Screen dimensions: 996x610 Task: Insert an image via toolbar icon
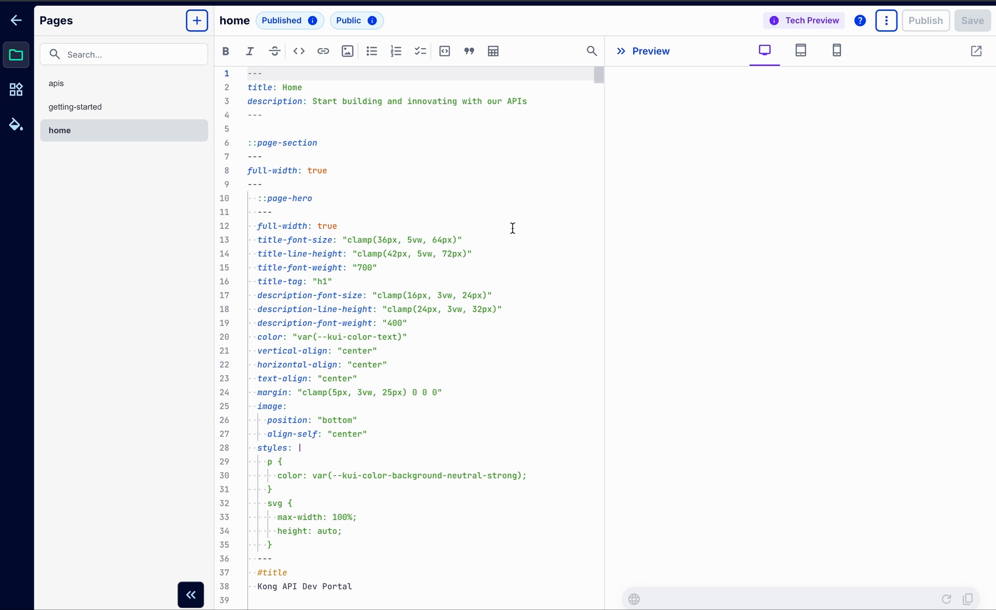[348, 51]
